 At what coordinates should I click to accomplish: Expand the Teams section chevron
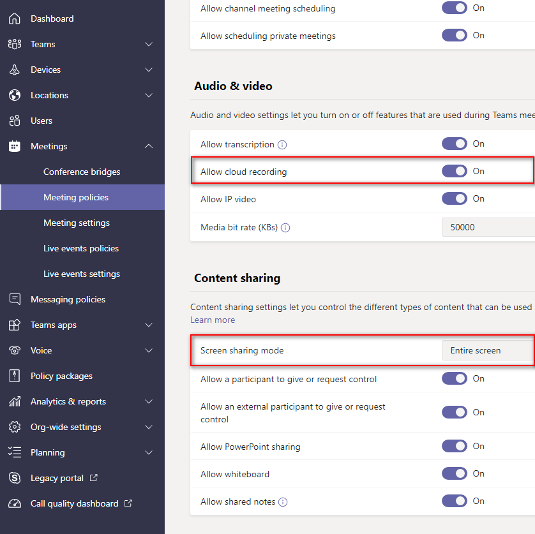tap(149, 44)
